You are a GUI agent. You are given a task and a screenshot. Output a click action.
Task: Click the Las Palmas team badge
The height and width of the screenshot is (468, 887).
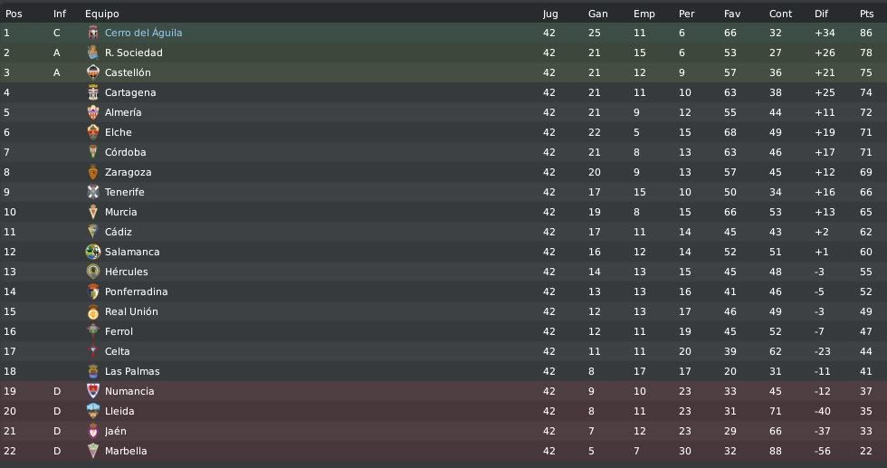point(92,371)
